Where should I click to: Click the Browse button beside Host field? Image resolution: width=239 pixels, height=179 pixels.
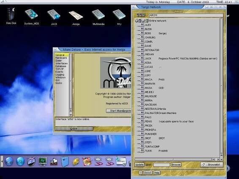click(x=176, y=165)
